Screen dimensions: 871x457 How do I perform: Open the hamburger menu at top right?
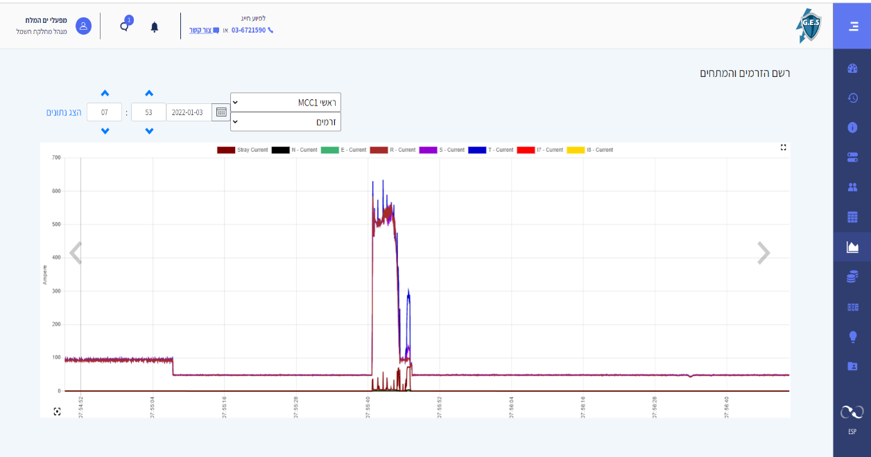click(x=853, y=27)
